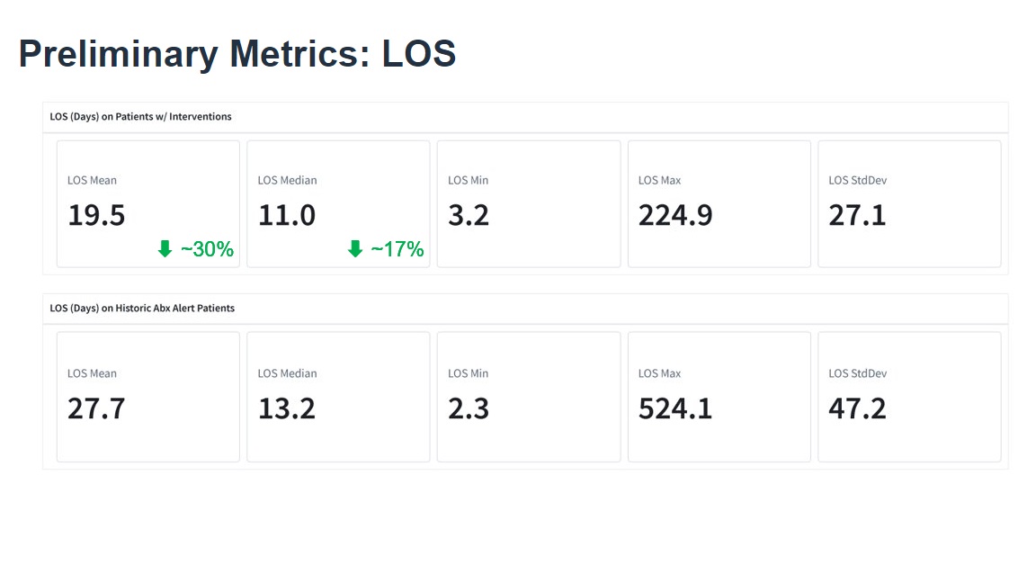Select the ~17% decrease text
The image size is (1036, 583).
pos(397,249)
